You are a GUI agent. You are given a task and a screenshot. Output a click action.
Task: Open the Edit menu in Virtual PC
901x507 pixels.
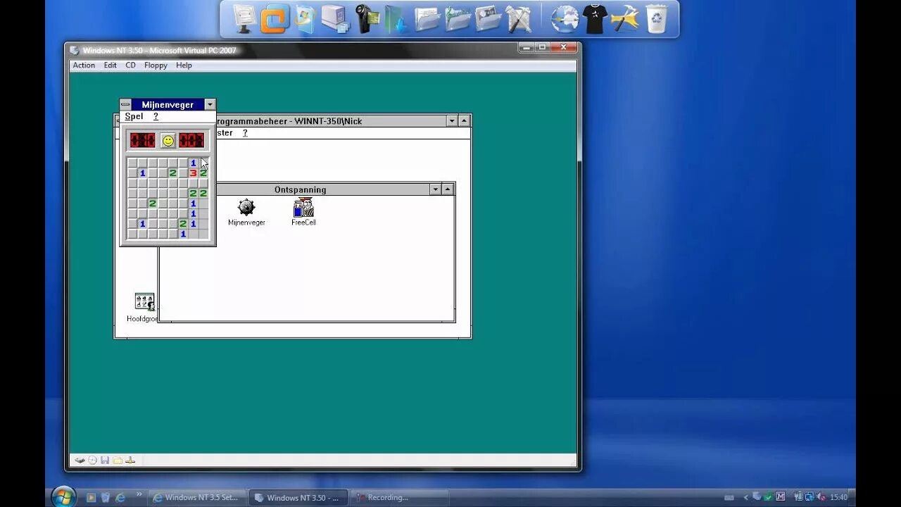pos(111,65)
